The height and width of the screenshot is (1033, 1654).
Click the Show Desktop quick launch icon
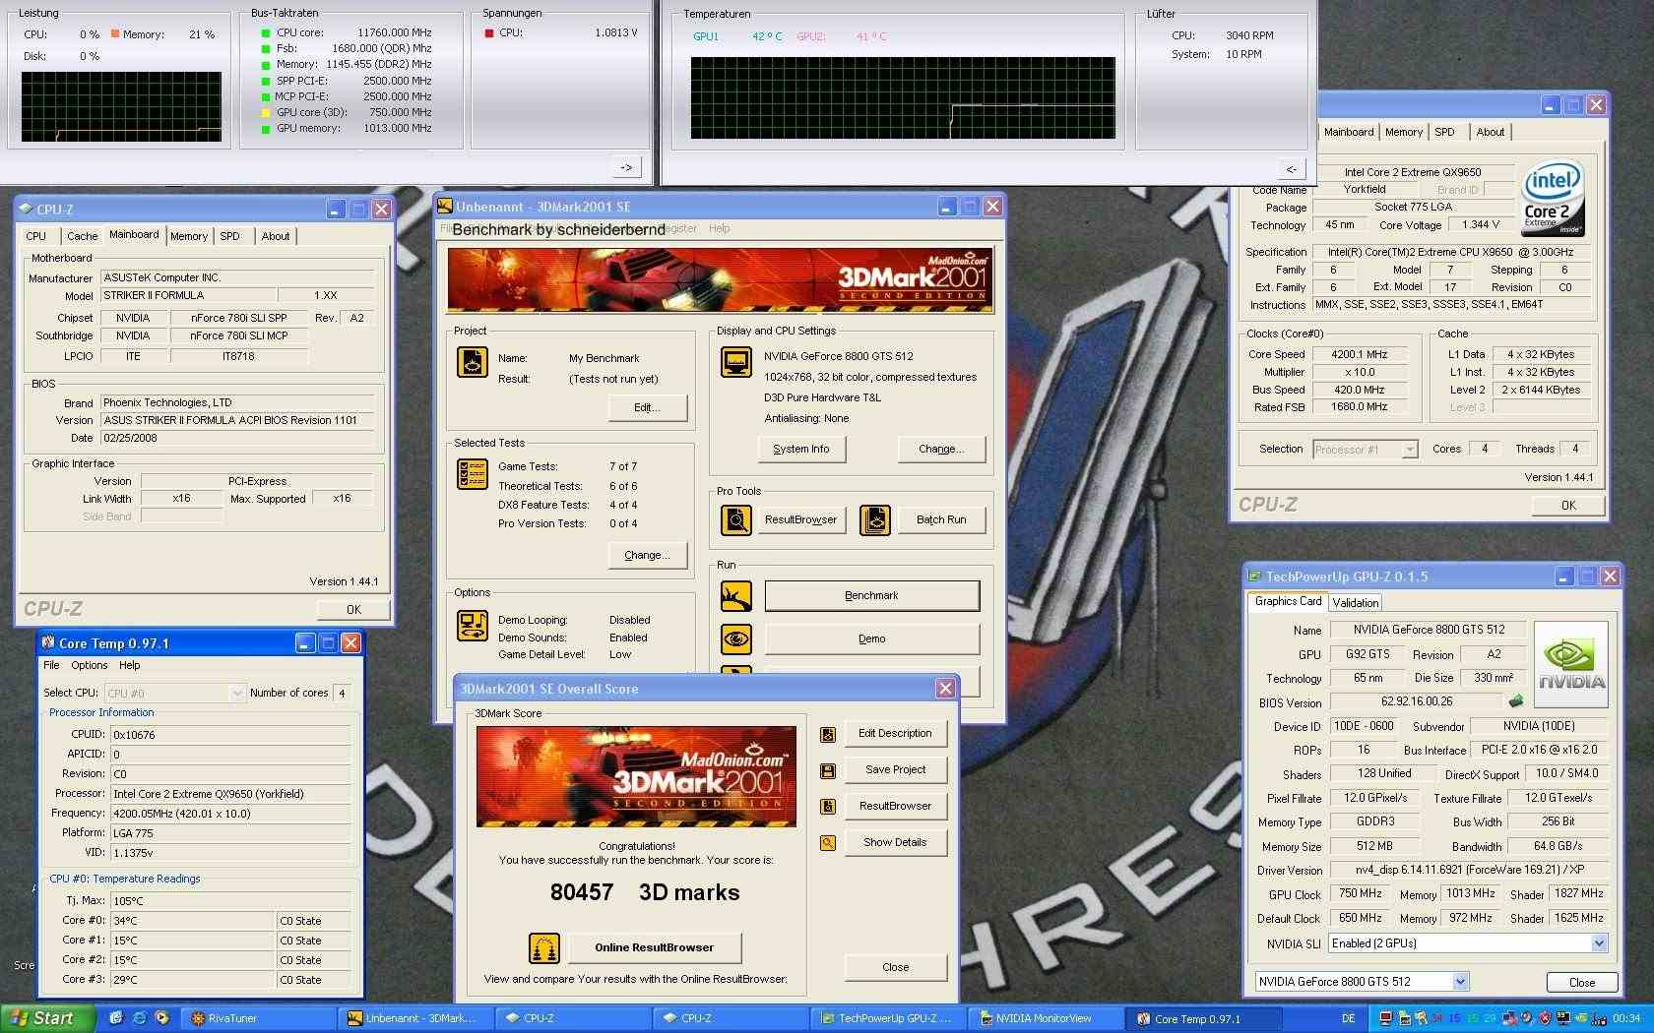tap(116, 1018)
